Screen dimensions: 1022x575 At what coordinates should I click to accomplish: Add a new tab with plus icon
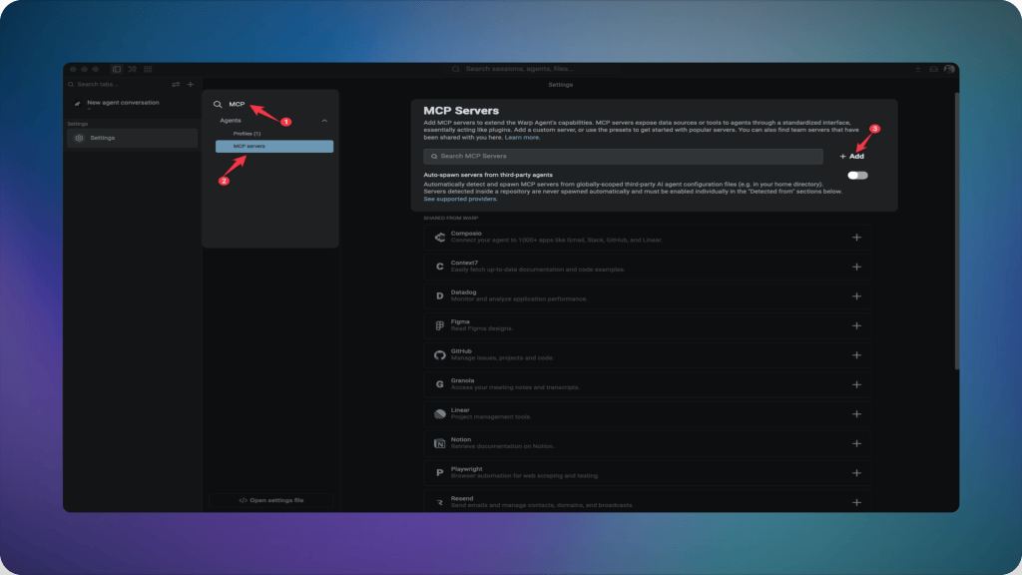pos(191,84)
